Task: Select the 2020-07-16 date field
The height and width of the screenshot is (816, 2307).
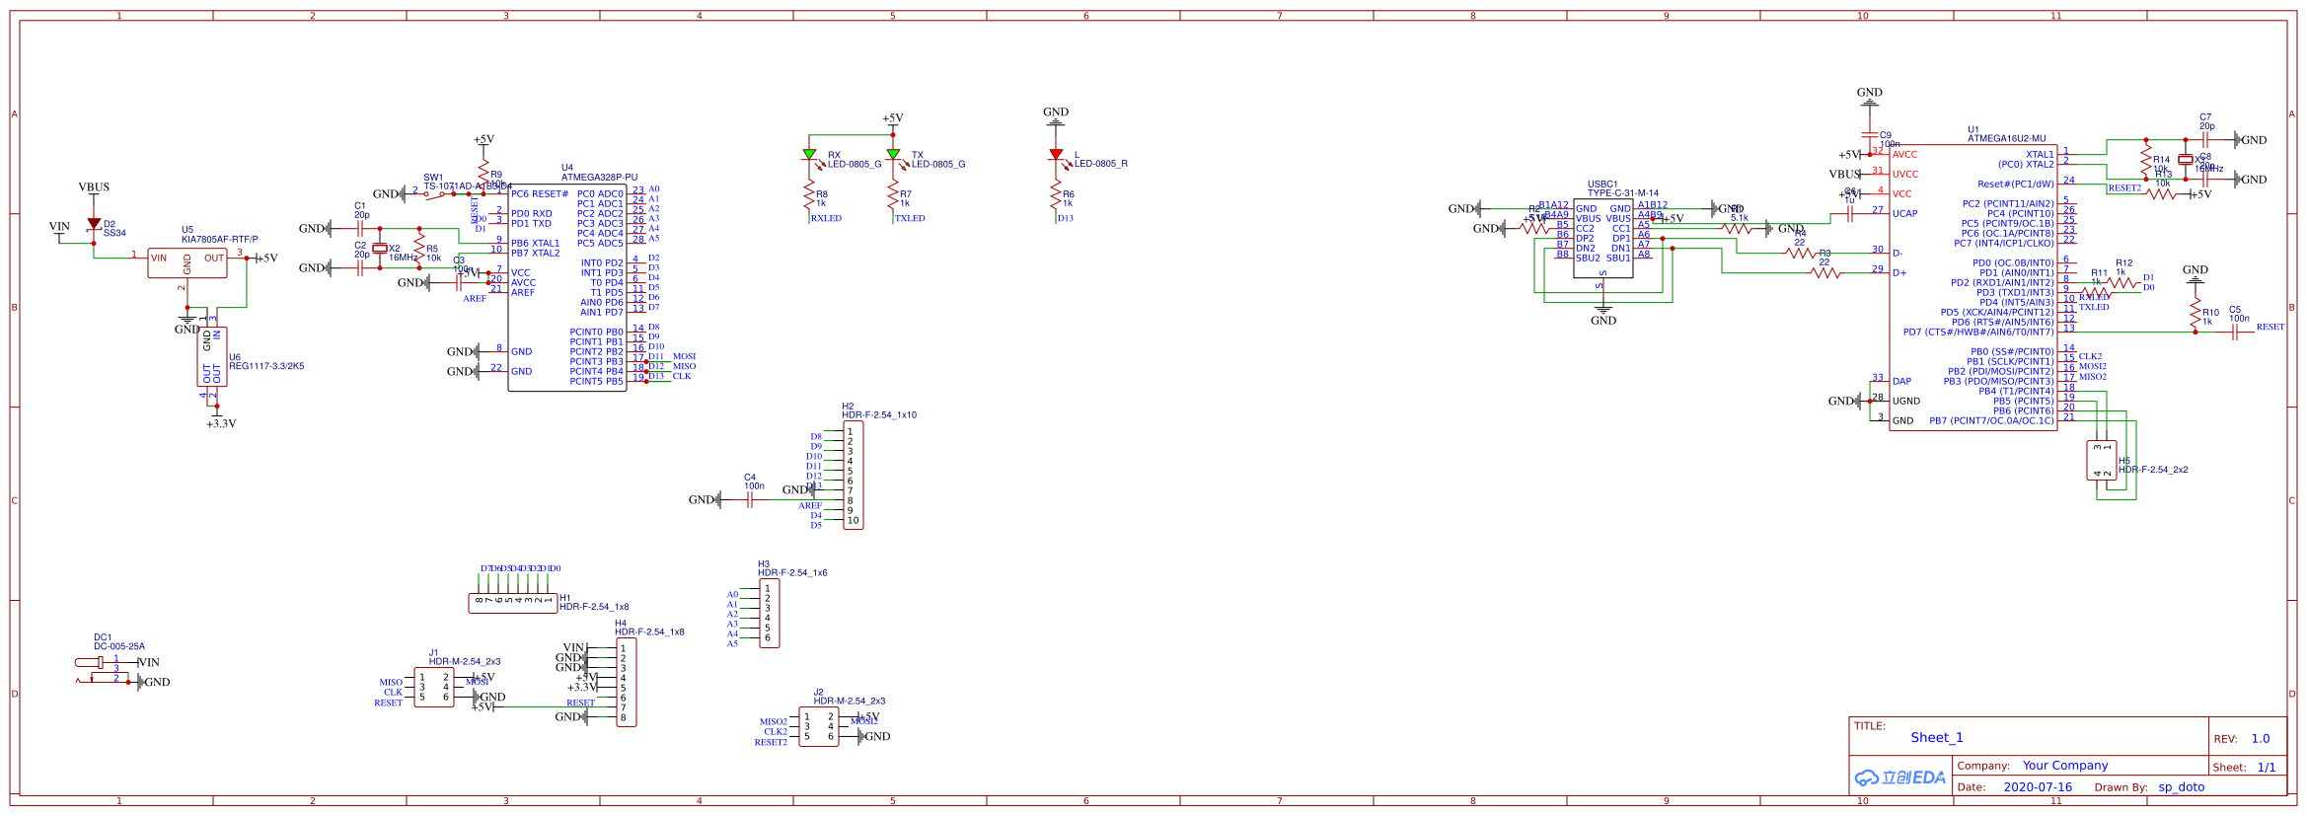Action: [x=2038, y=786]
